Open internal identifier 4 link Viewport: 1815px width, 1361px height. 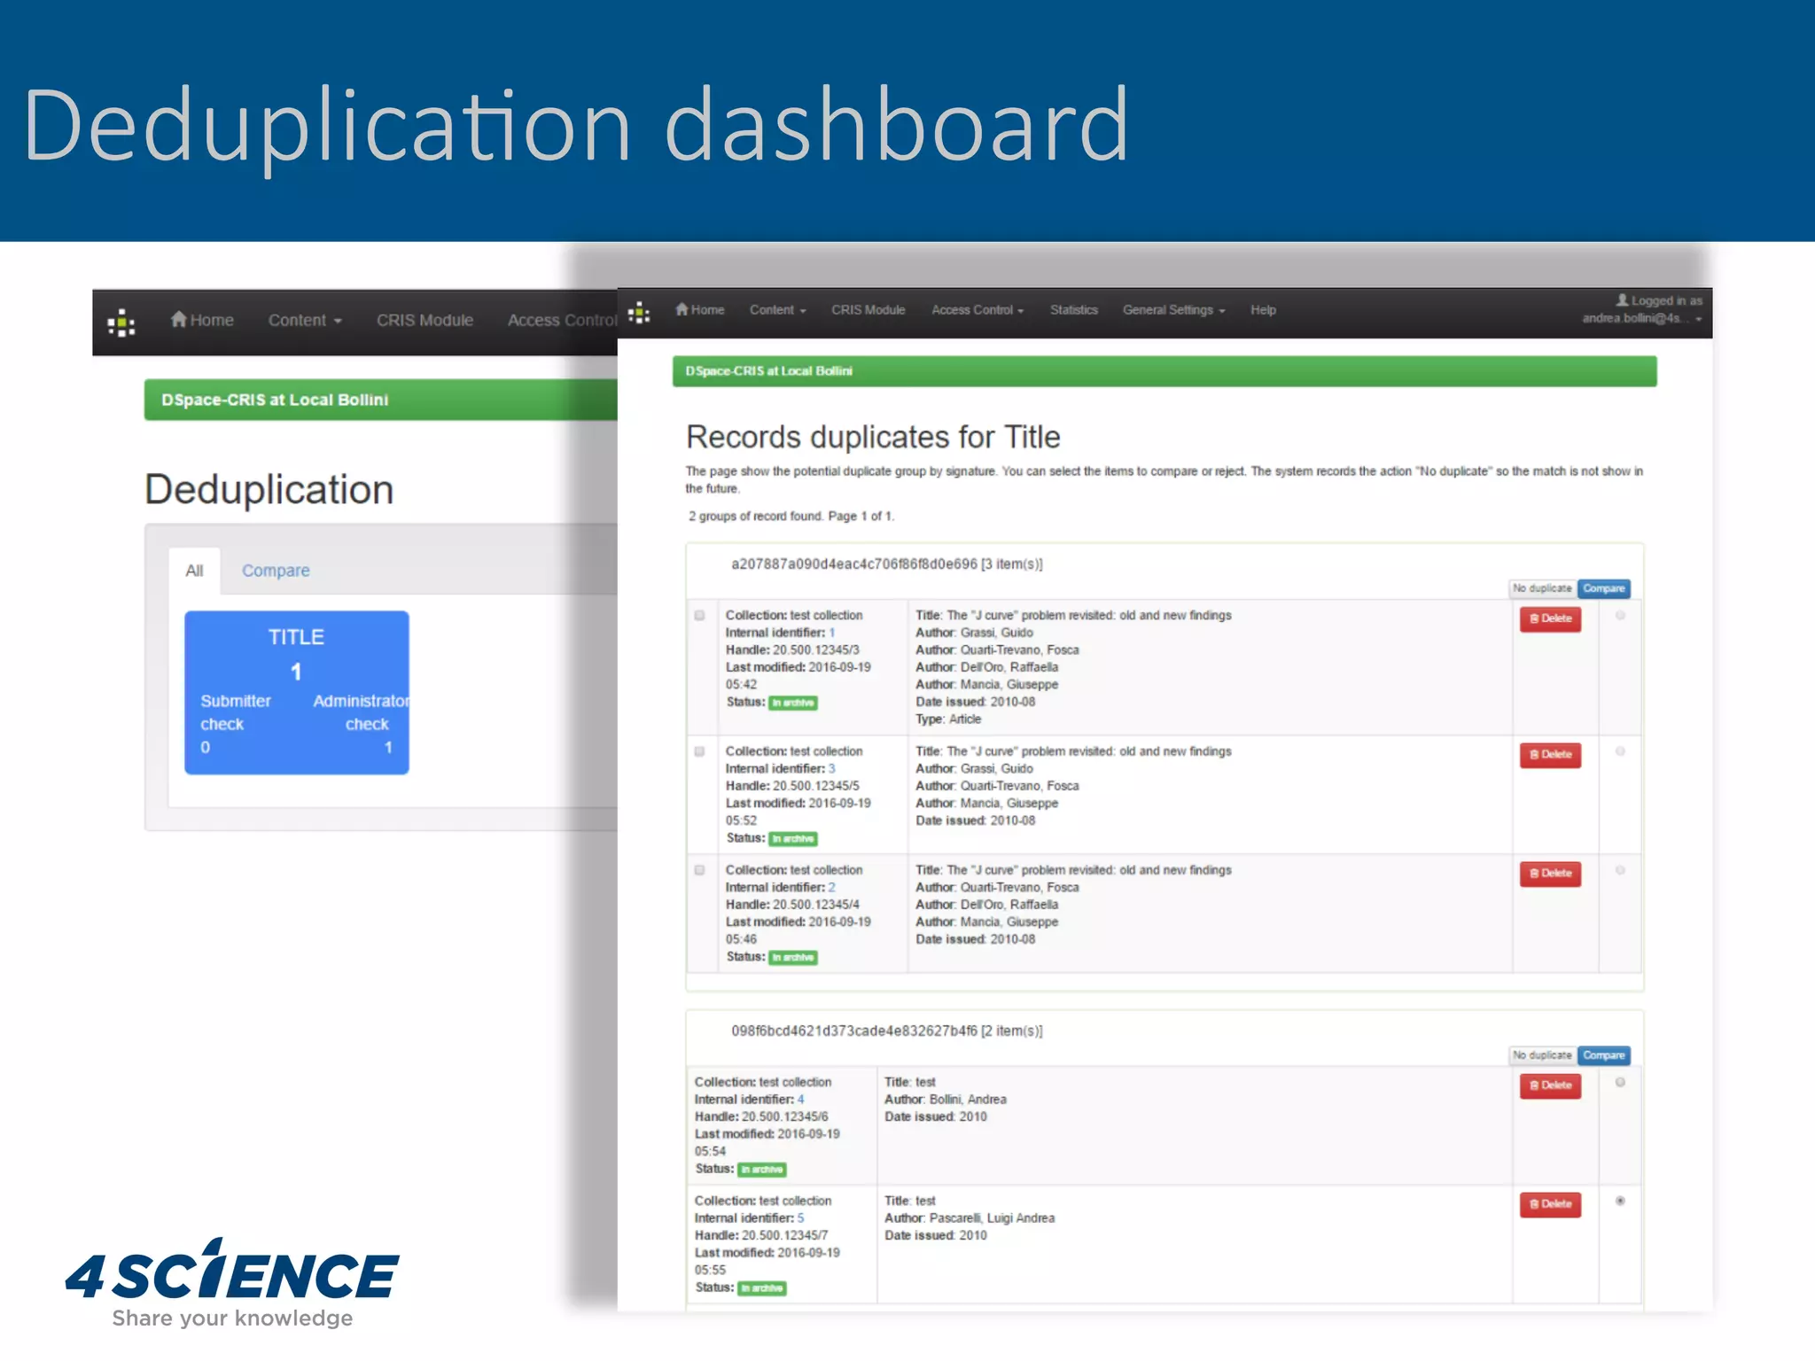tap(801, 1100)
